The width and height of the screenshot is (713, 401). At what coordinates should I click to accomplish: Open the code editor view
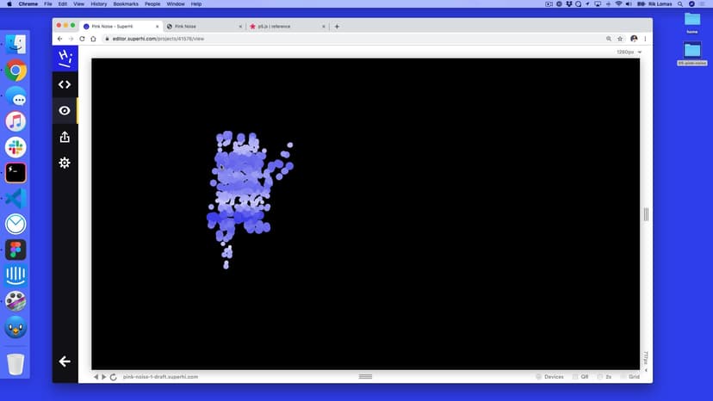65,84
